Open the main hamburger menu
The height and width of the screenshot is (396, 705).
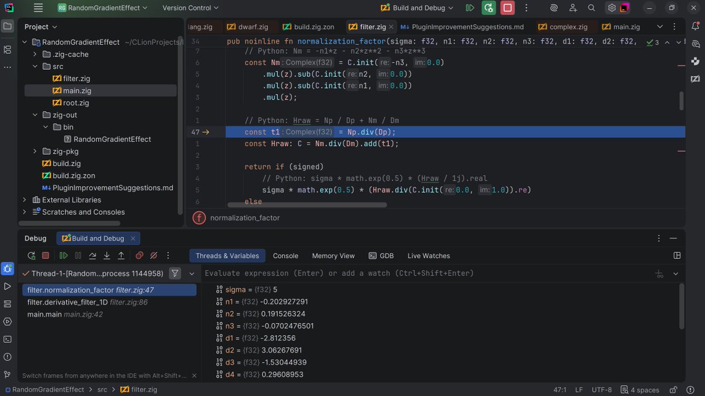coord(38,8)
